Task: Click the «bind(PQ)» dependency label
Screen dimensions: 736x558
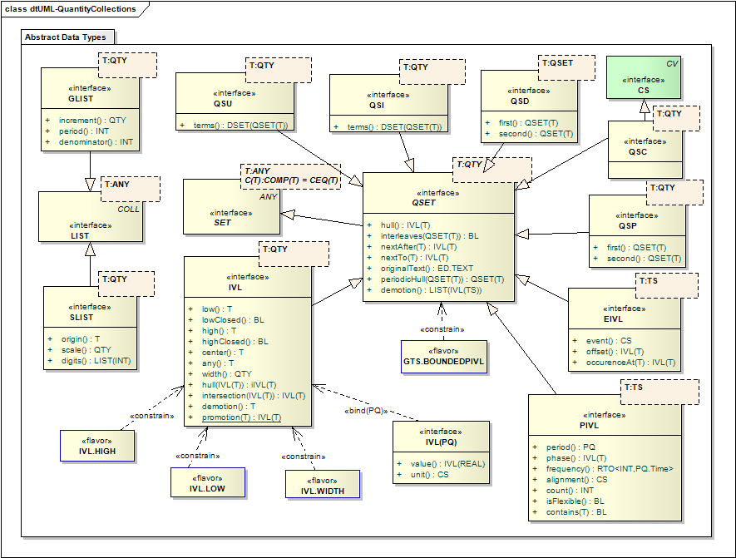Action: click(x=366, y=411)
